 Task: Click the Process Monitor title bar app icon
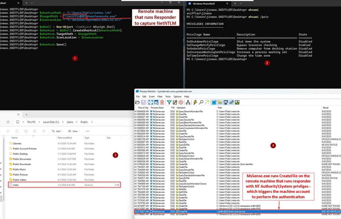pyautogui.click(x=137, y=91)
